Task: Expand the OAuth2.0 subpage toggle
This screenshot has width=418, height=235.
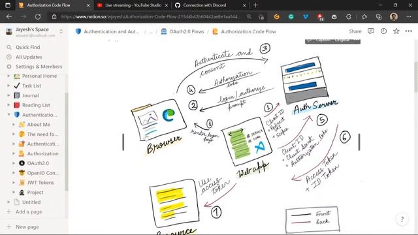Action: (14, 163)
